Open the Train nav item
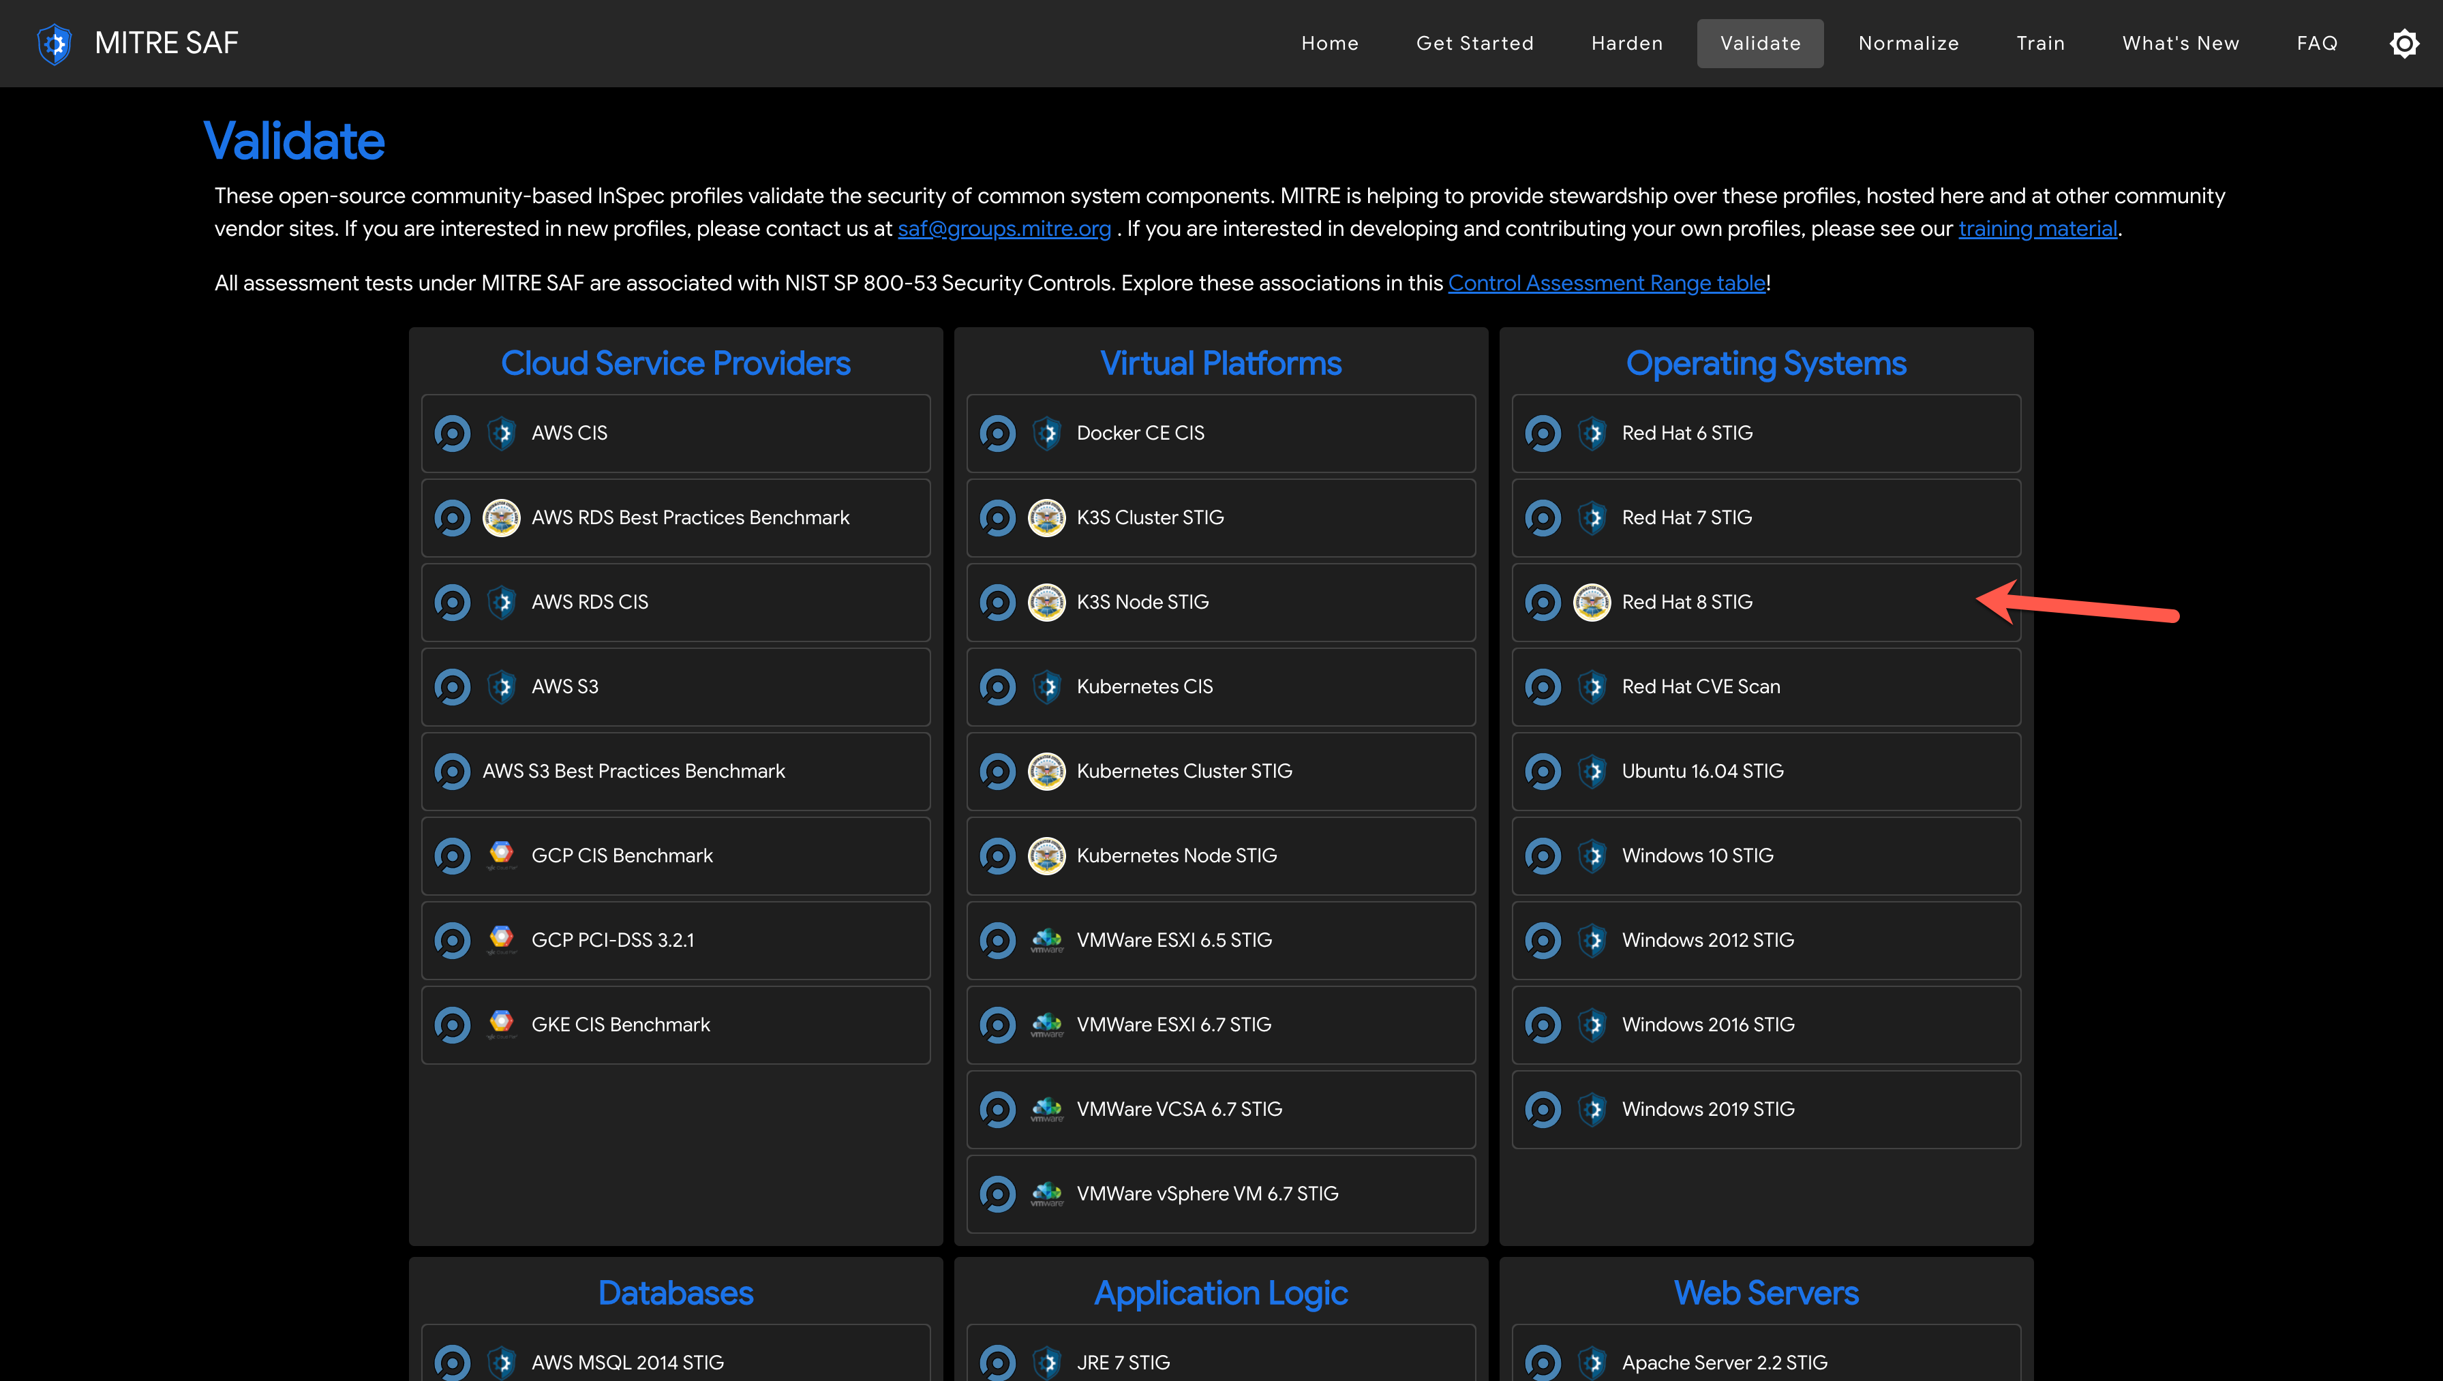 [x=2041, y=44]
